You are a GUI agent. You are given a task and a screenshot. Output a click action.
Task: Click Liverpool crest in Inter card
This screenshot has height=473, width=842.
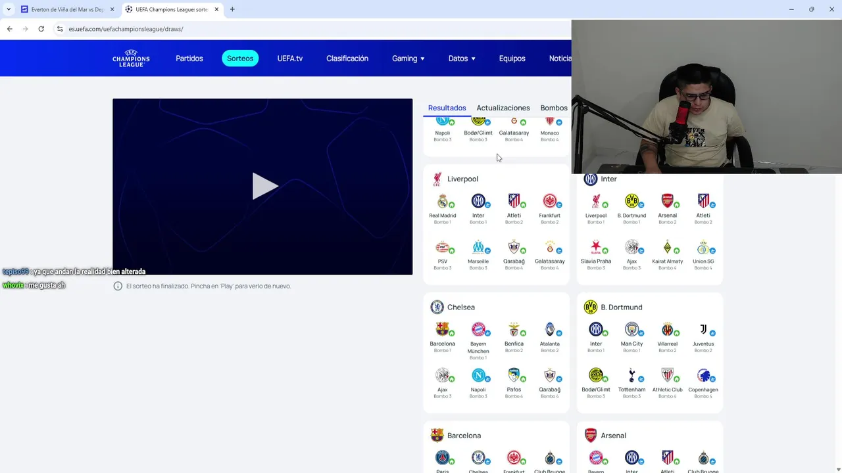tap(596, 201)
